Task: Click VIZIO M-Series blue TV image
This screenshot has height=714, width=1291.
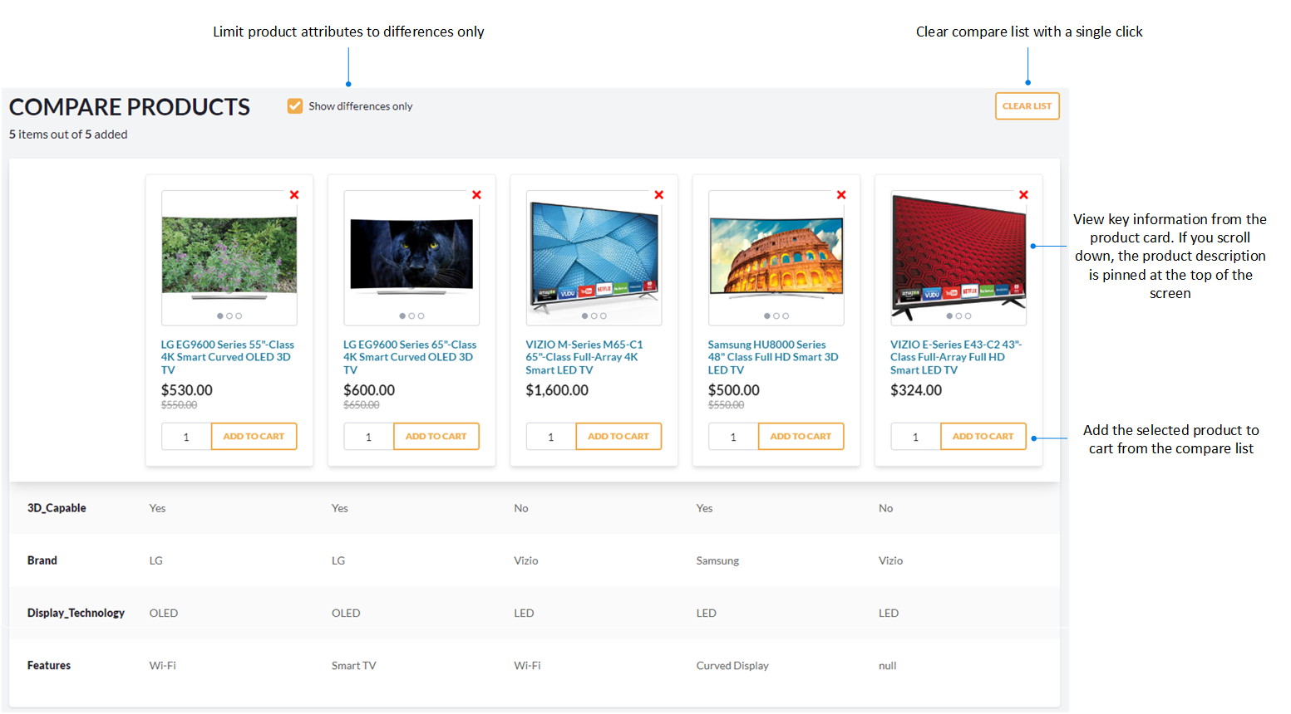Action: click(x=594, y=257)
